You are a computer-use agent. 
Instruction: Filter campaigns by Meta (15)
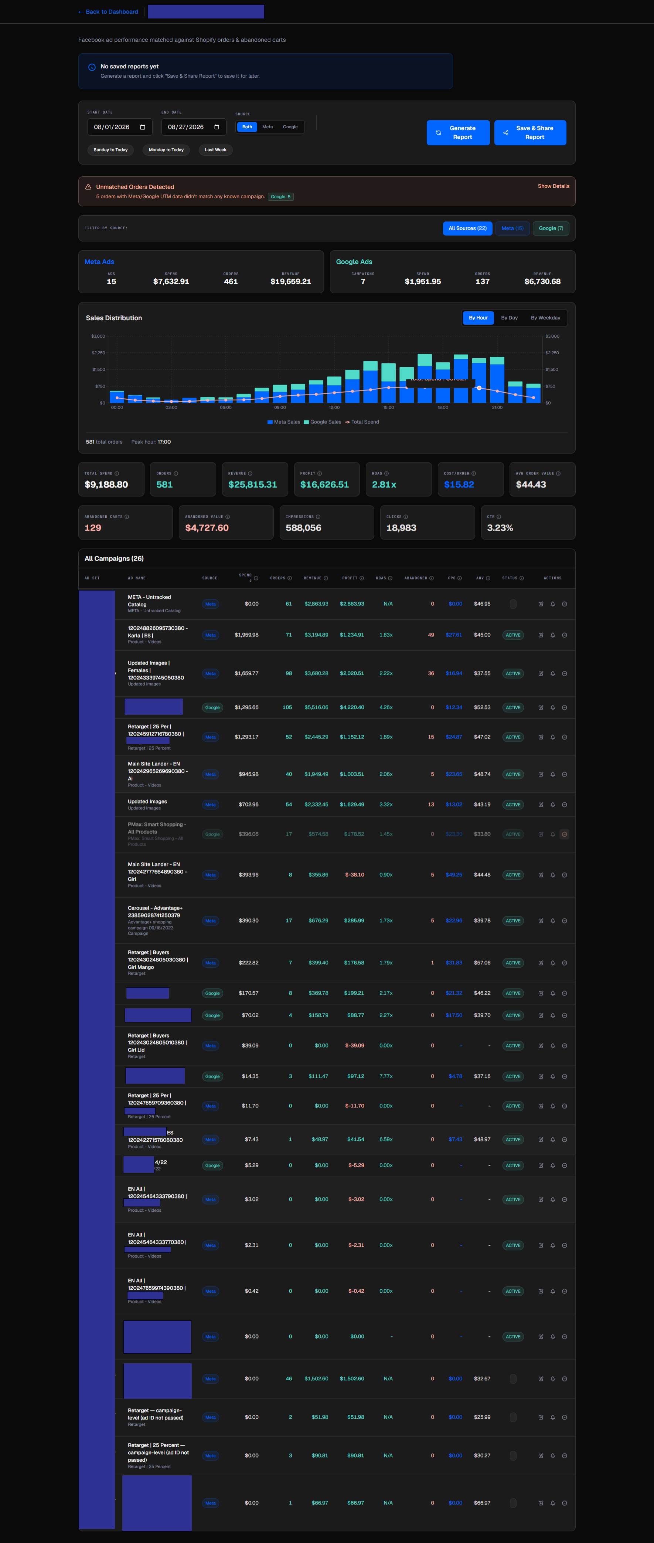pyautogui.click(x=512, y=228)
